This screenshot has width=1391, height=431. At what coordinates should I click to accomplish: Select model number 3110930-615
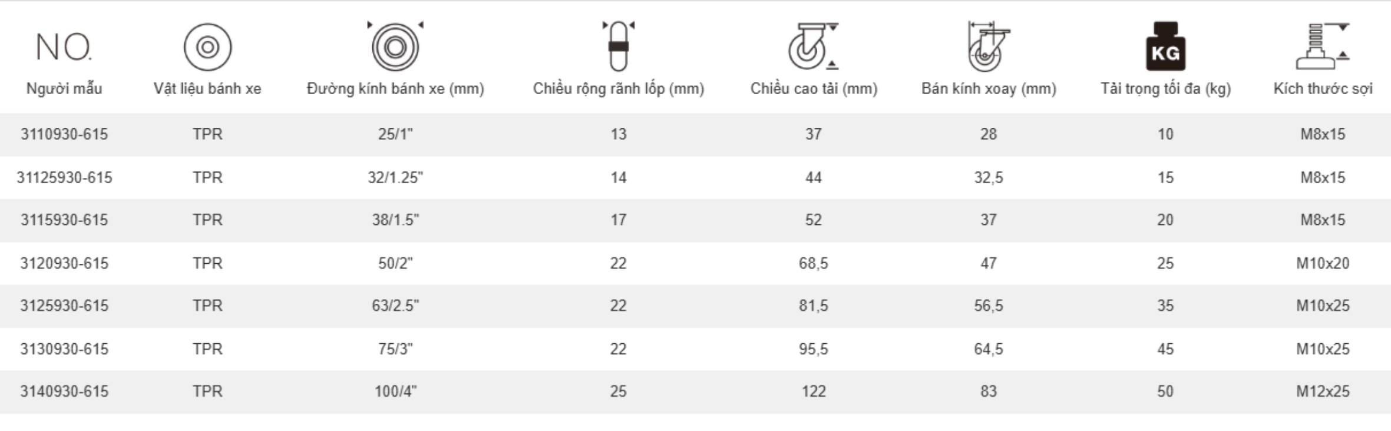coord(64,134)
